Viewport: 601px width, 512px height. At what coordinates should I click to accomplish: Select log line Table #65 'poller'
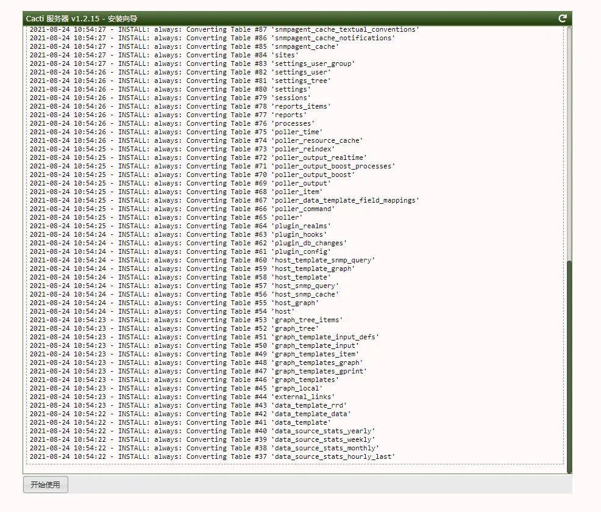tap(166, 217)
